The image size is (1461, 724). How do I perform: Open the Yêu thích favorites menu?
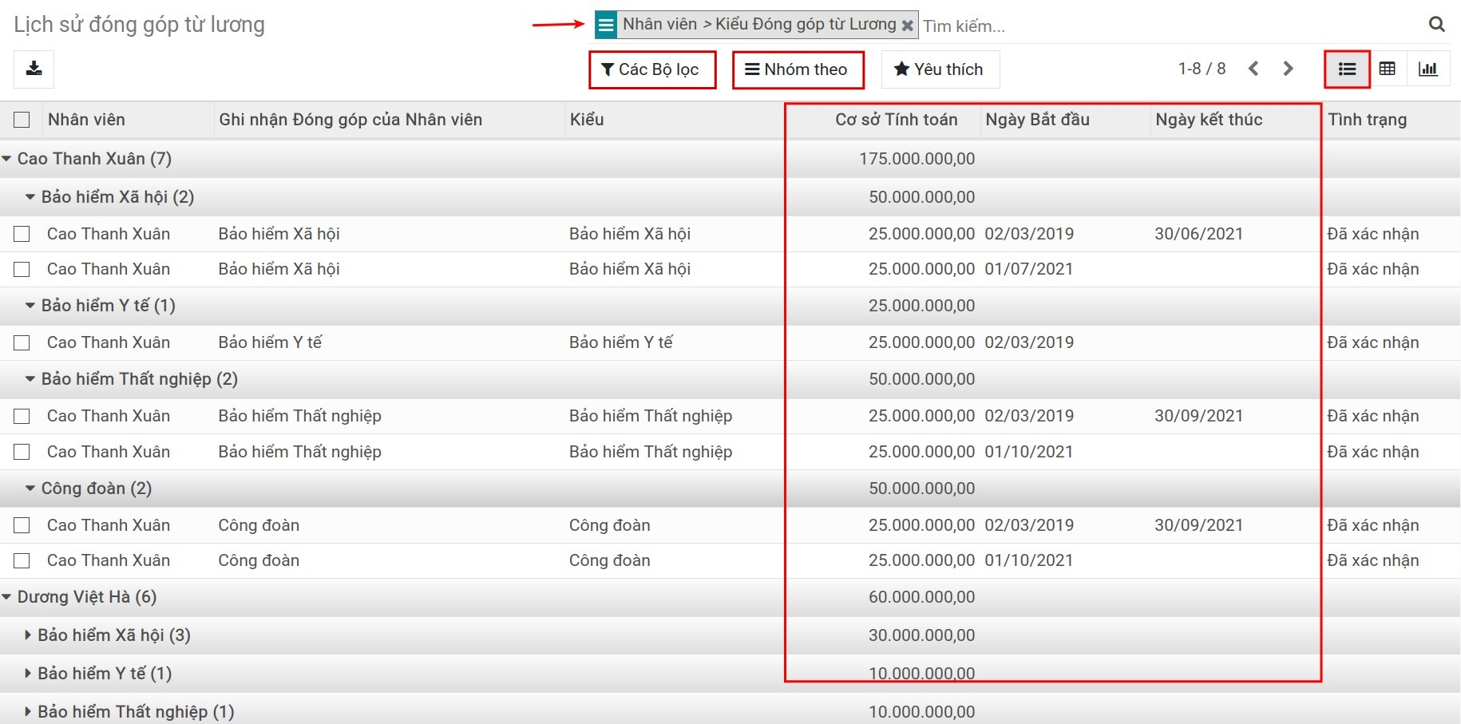[939, 69]
